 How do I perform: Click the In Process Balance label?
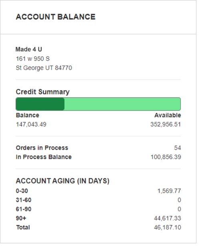click(x=44, y=157)
